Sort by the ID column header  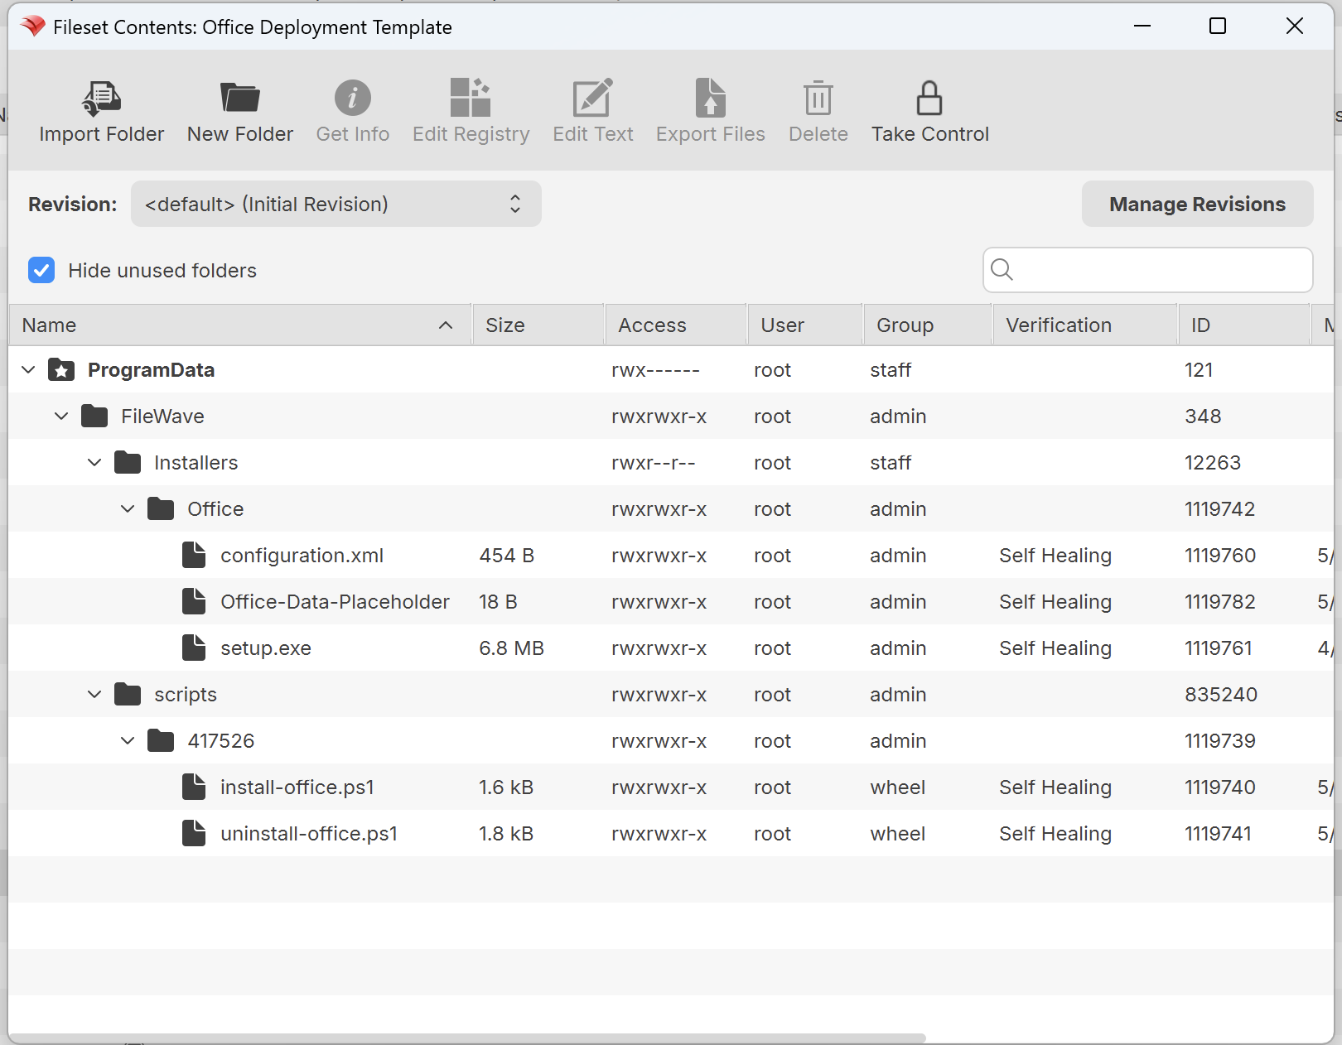(x=1244, y=325)
